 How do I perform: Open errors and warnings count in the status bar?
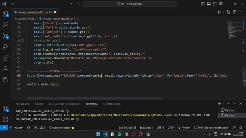pos(40,128)
